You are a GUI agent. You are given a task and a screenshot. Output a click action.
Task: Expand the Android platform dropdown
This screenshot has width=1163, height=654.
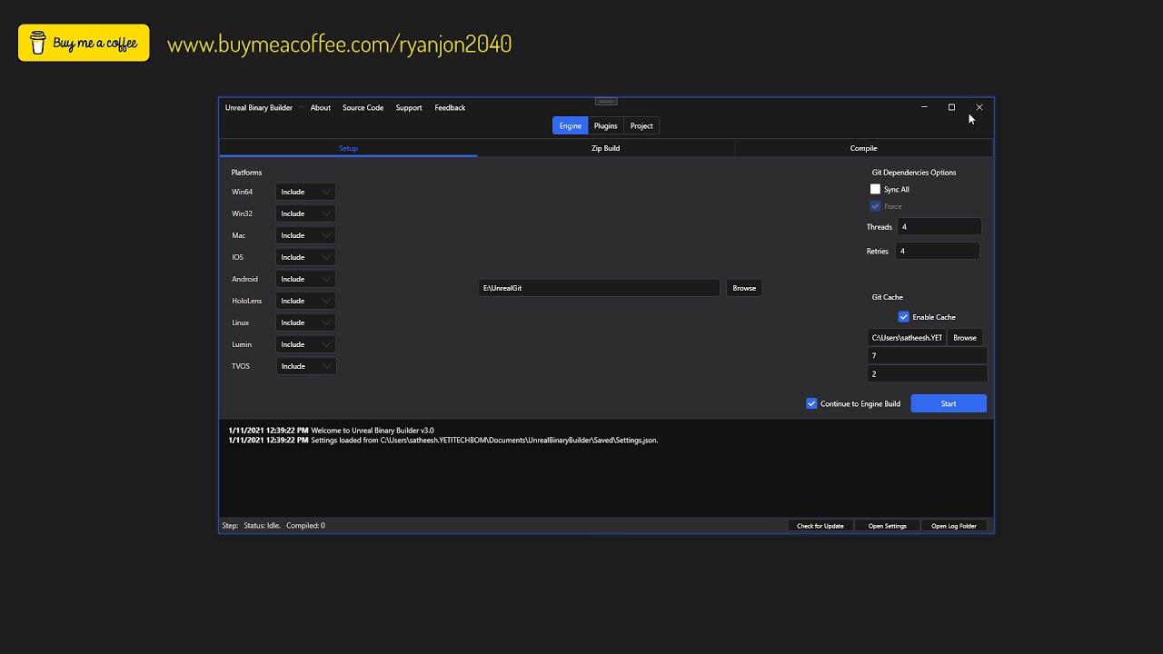[306, 279]
